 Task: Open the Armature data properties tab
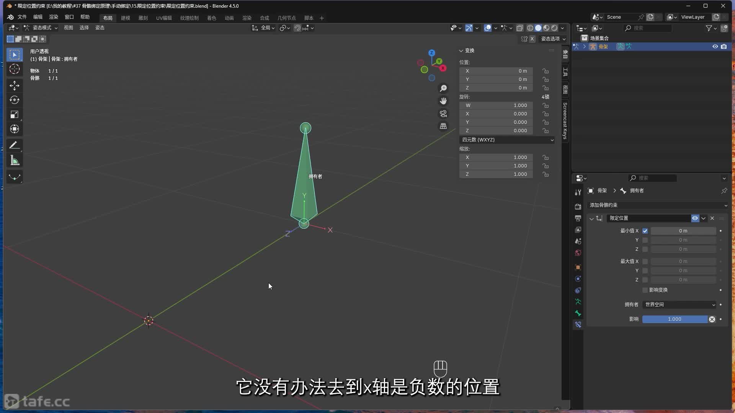[578, 302]
